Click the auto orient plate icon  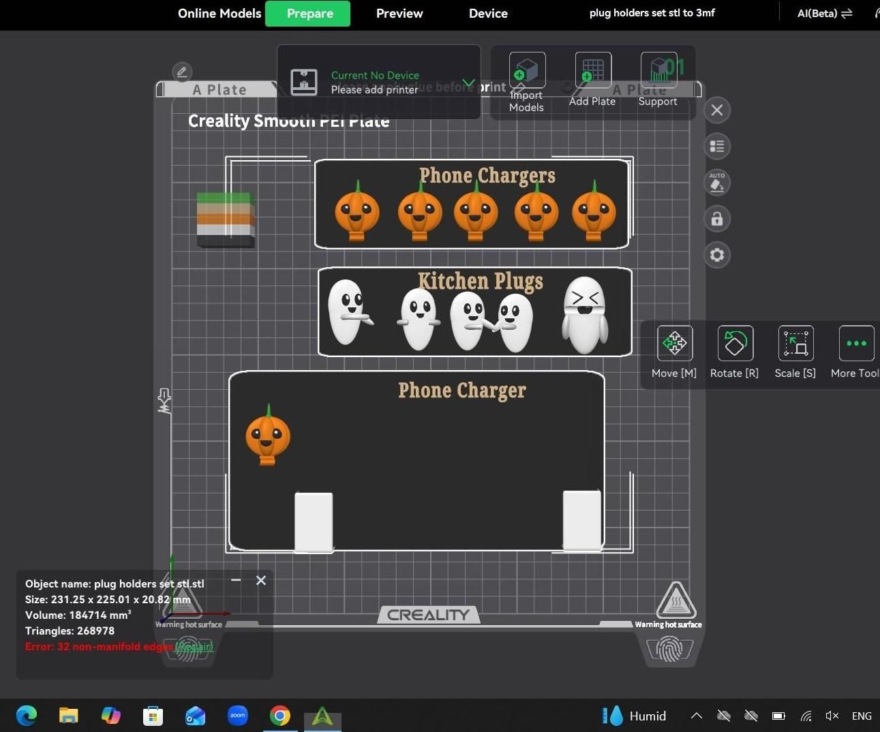click(x=717, y=183)
